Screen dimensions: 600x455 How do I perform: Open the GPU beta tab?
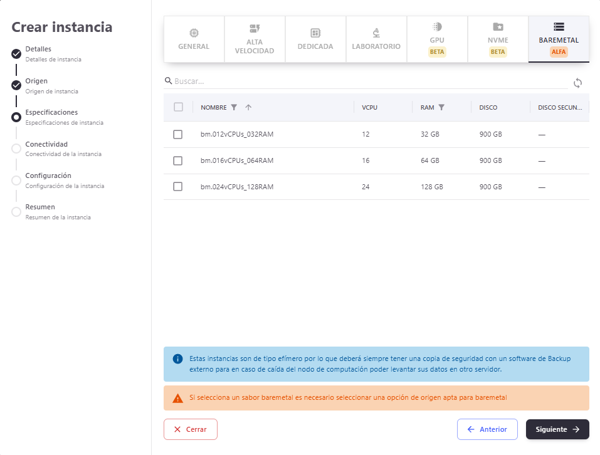pyautogui.click(x=437, y=39)
